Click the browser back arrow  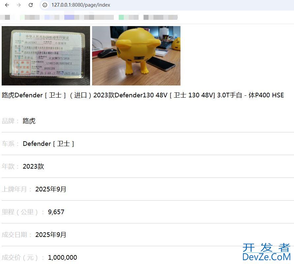coord(7,5)
